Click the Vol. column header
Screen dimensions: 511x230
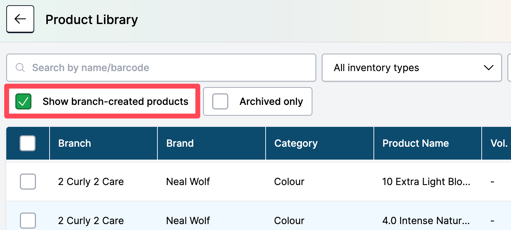pos(499,143)
